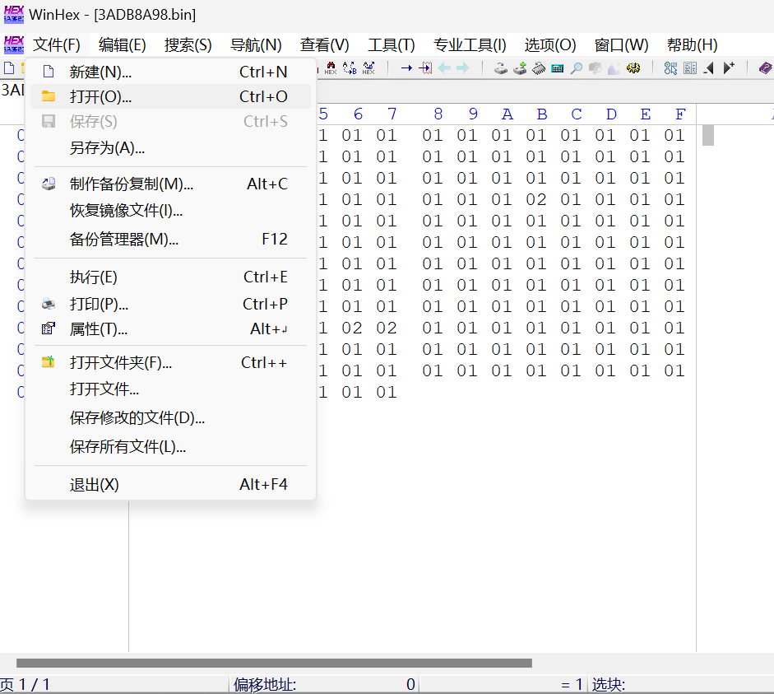Click 制作备份复制(M)... menu item
The image size is (774, 694).
click(x=132, y=184)
